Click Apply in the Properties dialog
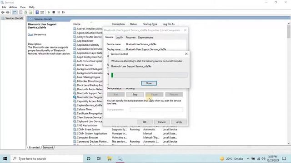This screenshot has width=291, height=163. pos(179,122)
